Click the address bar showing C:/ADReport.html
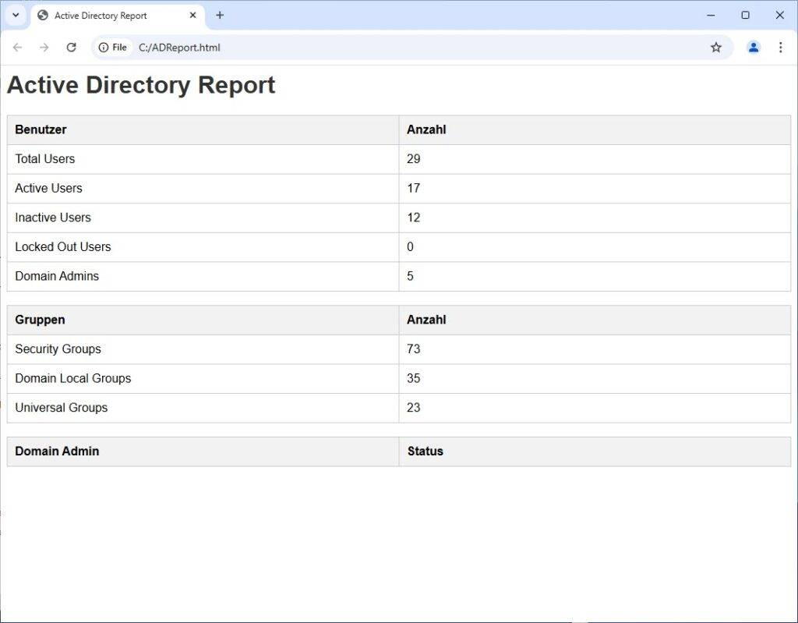 coord(234,48)
